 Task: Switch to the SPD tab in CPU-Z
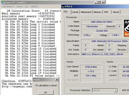click(x=106, y=12)
